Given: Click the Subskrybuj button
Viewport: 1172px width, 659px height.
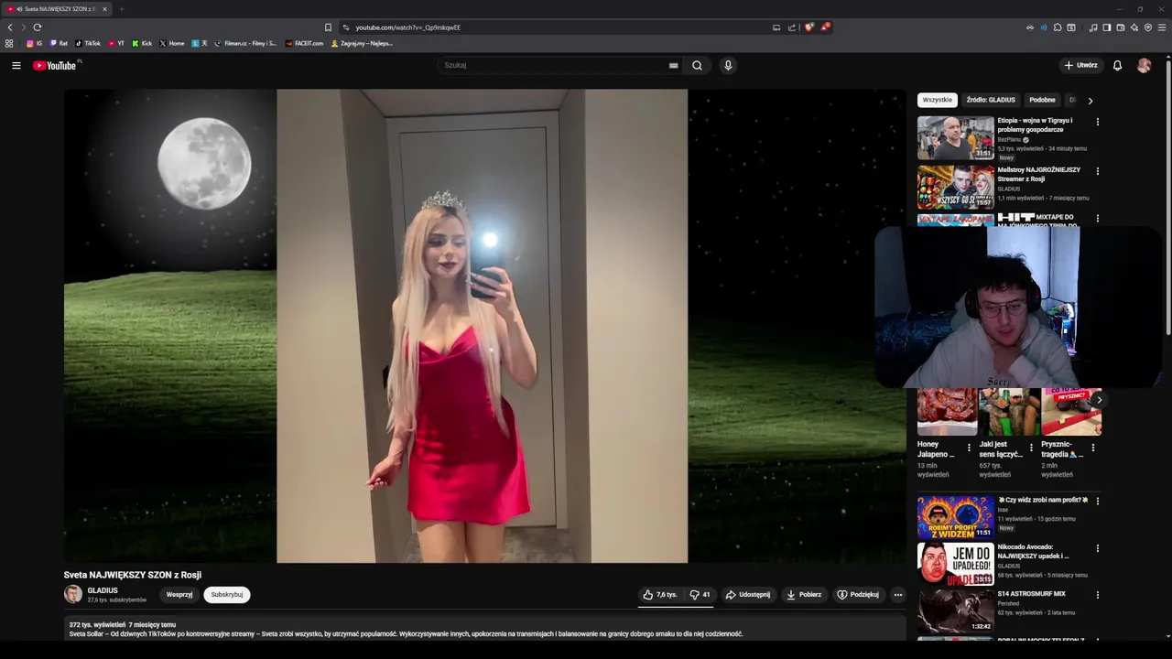Looking at the screenshot, I should [227, 595].
